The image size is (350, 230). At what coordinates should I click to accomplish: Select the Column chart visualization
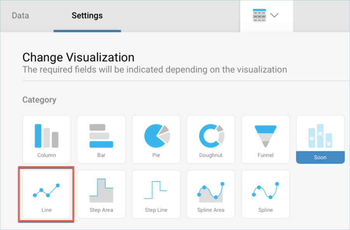pyautogui.click(x=47, y=139)
